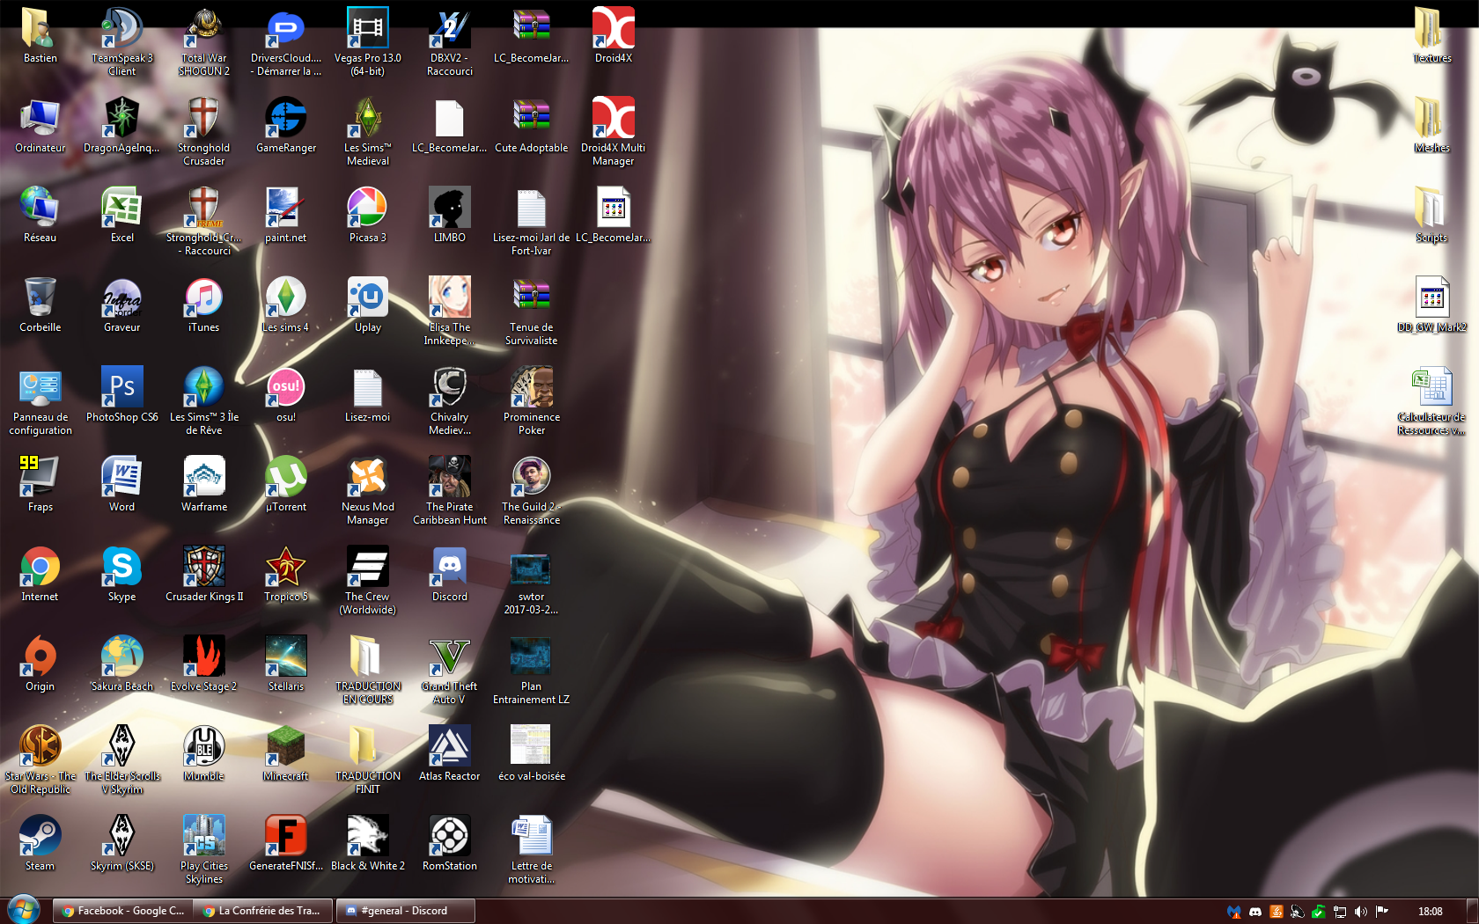Open the Windows Start menu

(x=24, y=910)
